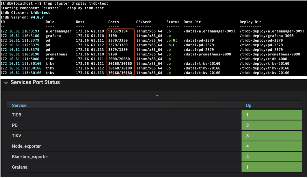The image size is (308, 178).
Task: Click the ports value 3100
Action: coord(113,36)
